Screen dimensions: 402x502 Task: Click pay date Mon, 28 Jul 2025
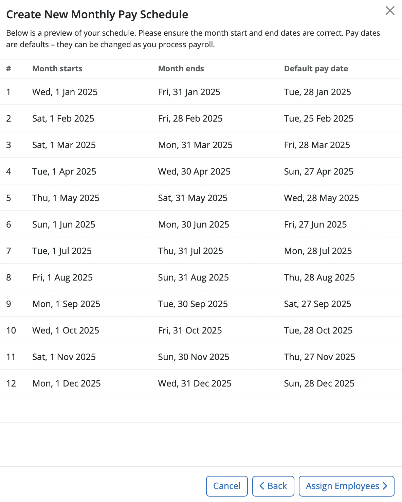[318, 251]
